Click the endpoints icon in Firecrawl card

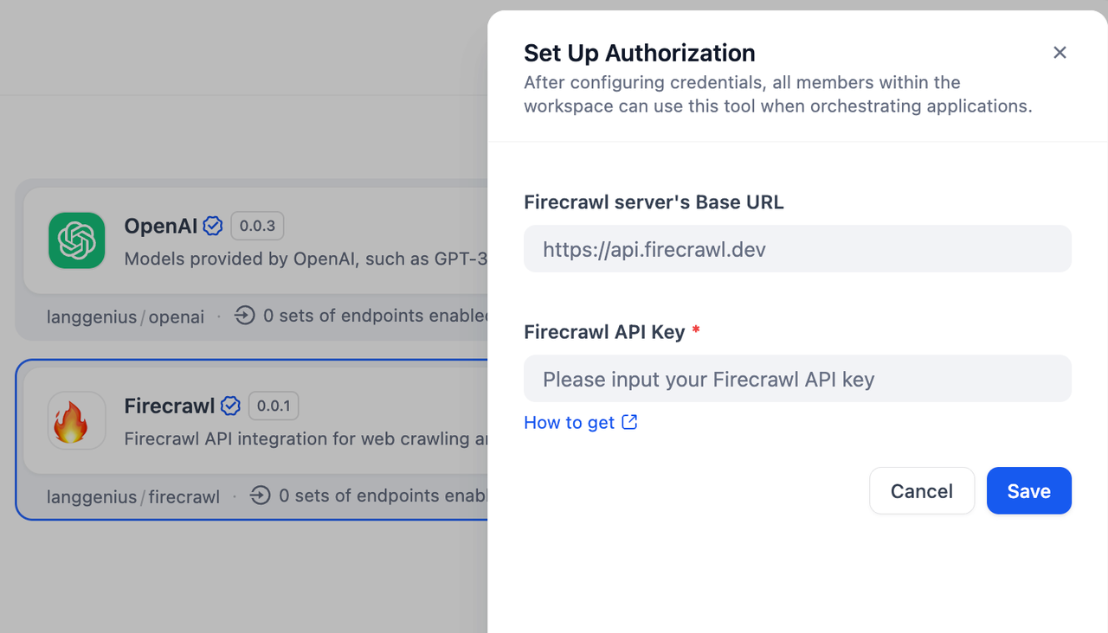(261, 496)
